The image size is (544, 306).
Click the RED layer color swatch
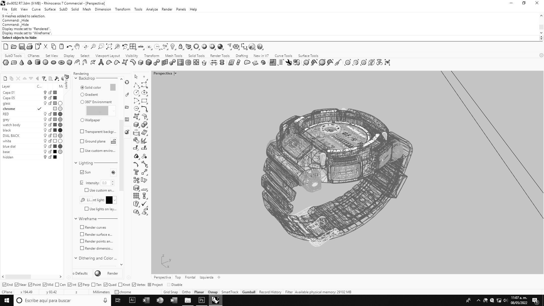pos(55,114)
